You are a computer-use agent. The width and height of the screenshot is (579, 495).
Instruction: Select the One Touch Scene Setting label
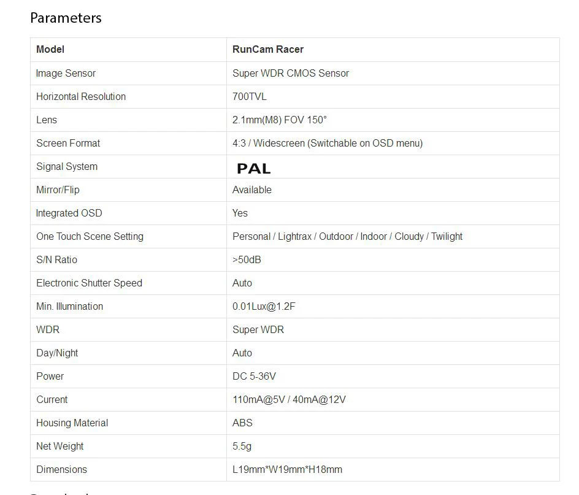coord(90,236)
